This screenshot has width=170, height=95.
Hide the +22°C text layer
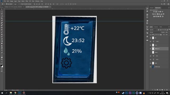(151, 41)
